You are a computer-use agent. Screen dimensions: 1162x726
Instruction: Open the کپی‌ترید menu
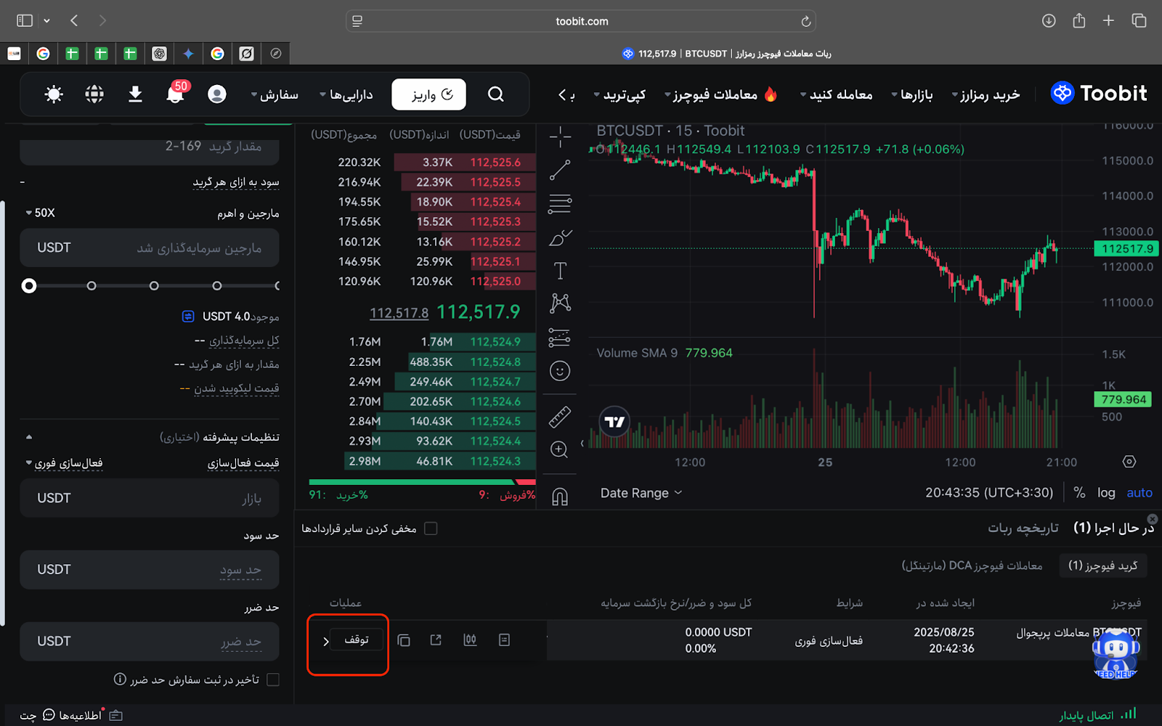(619, 94)
